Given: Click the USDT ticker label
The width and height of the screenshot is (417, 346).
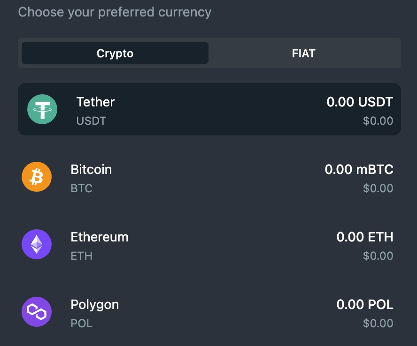Looking at the screenshot, I should (91, 121).
